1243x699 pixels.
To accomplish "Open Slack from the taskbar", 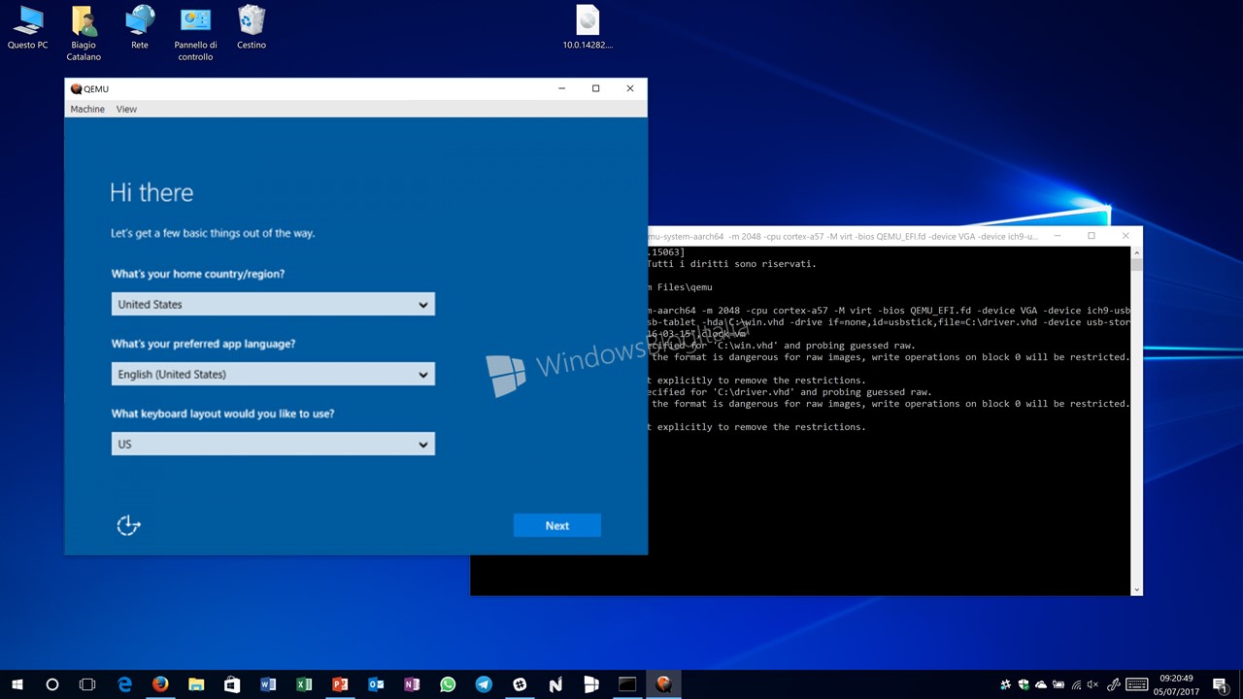I will [520, 684].
